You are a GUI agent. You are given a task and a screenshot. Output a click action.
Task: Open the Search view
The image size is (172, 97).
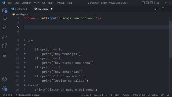click(5, 19)
